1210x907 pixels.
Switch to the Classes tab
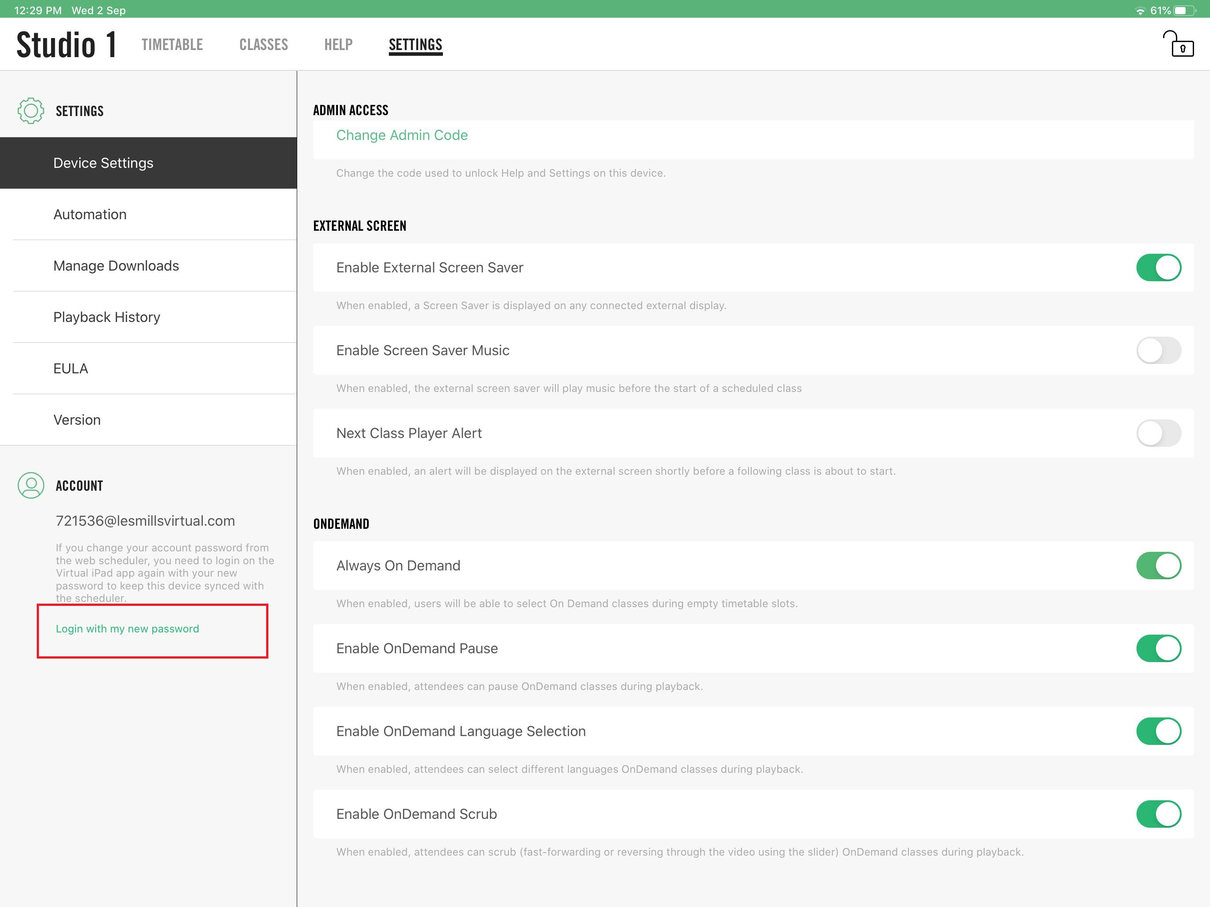264,44
